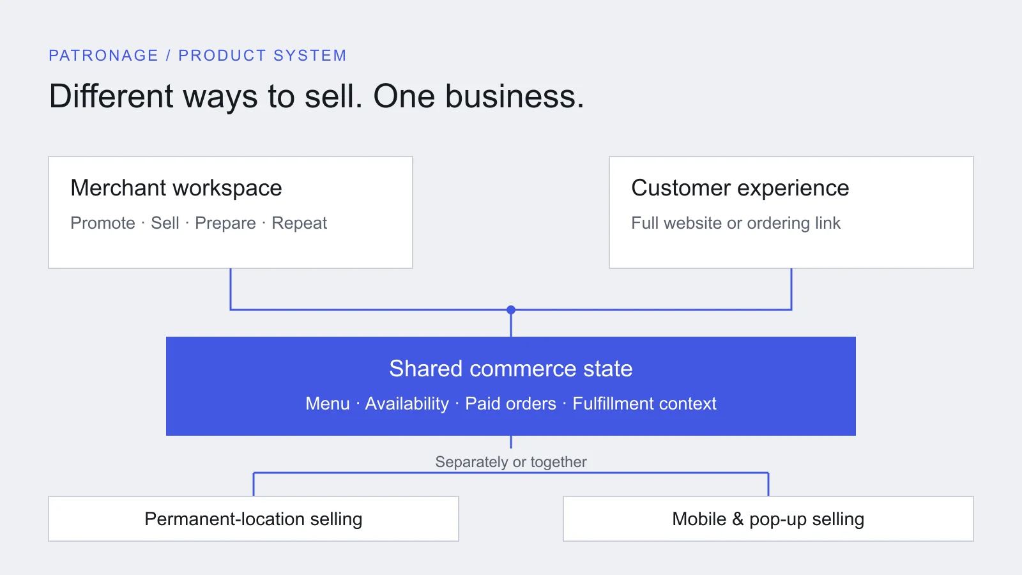
Task: Select the 'Menu · Availability · Paid orders · Fulfillment context' line
Action: tap(511, 404)
